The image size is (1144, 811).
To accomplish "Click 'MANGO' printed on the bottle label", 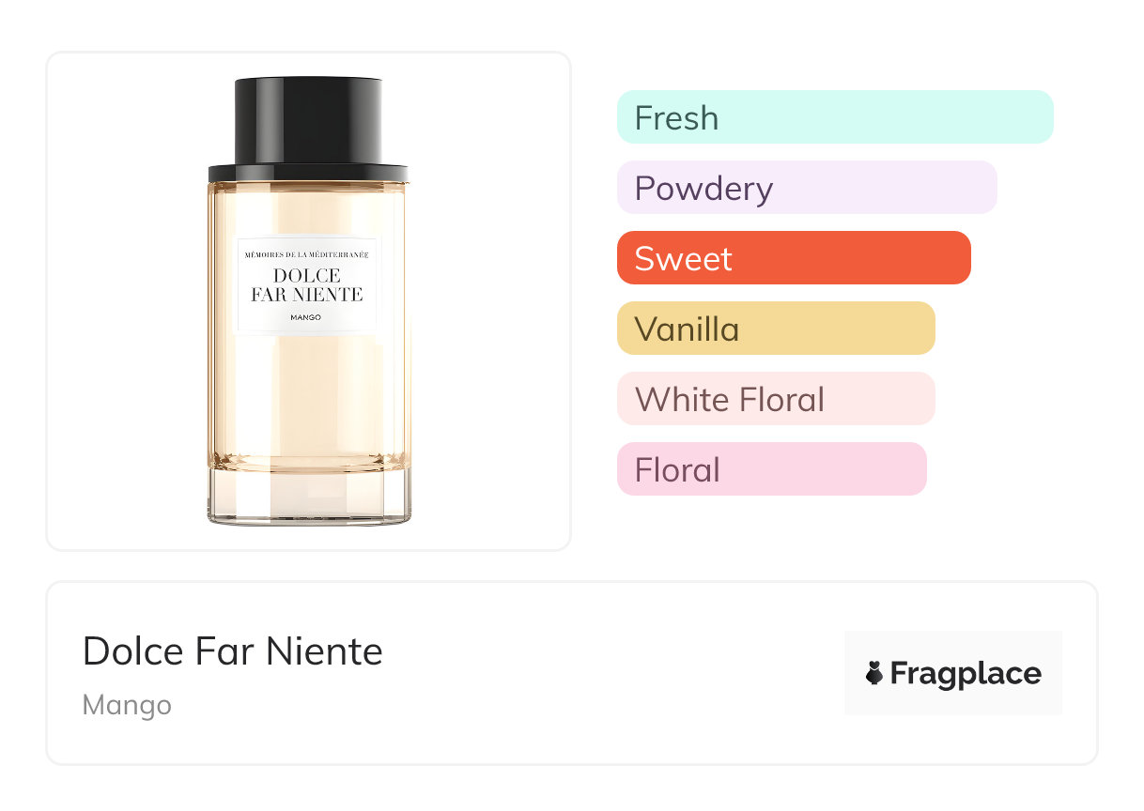I will pos(306,318).
